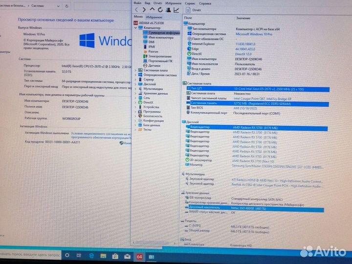Viewport: 352px width, 264px height.
Task: Select Имя компьютера tree item
Action: point(158,38)
